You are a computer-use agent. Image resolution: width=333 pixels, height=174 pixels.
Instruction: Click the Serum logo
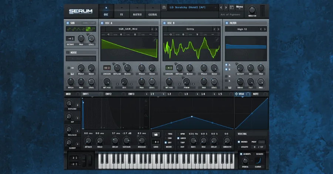pyautogui.click(x=81, y=11)
